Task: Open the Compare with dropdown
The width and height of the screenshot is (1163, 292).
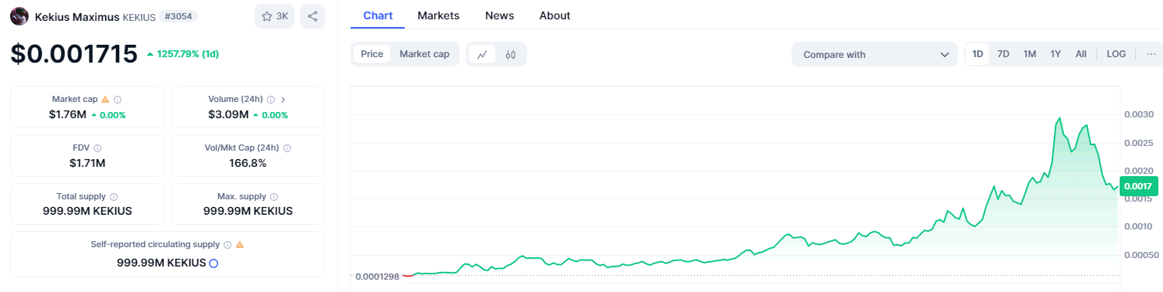Action: pyautogui.click(x=875, y=54)
